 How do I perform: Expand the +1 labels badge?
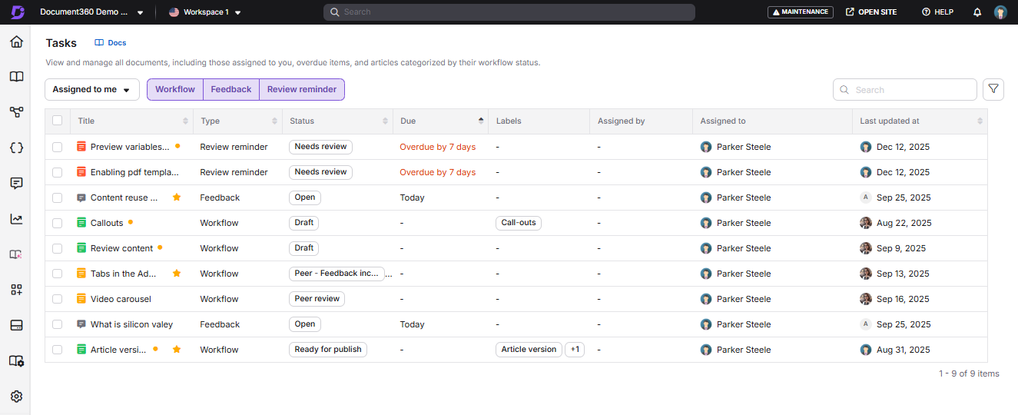pyautogui.click(x=575, y=350)
